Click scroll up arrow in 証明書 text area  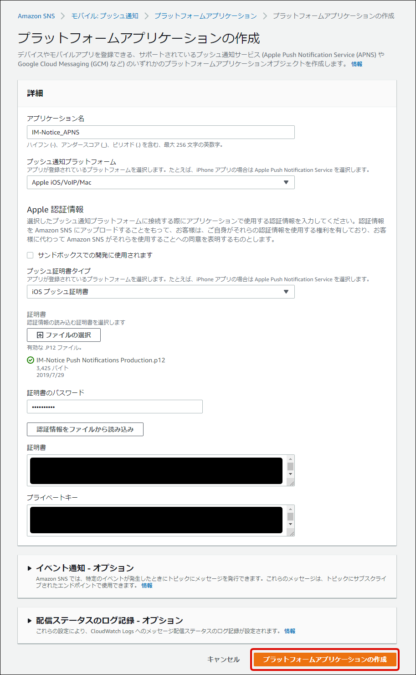[290, 459]
